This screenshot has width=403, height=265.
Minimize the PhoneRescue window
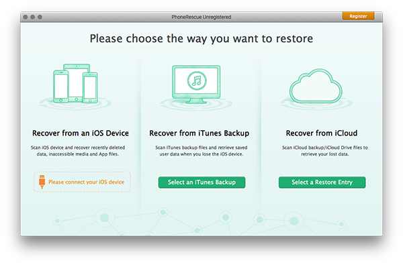32,17
